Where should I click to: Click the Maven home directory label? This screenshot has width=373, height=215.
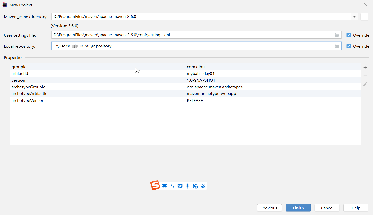(26, 17)
